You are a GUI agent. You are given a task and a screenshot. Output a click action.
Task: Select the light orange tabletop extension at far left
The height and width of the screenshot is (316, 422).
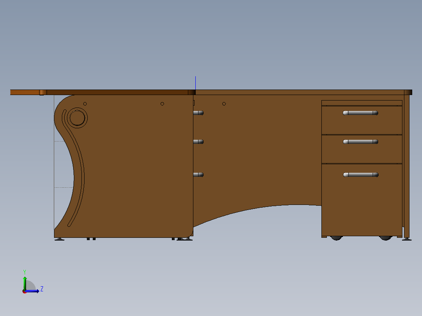pos(25,93)
